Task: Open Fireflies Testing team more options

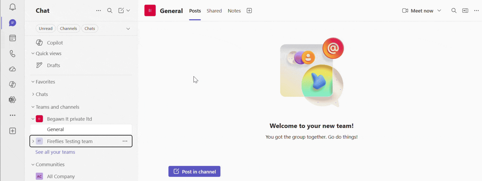Action: [x=125, y=141]
